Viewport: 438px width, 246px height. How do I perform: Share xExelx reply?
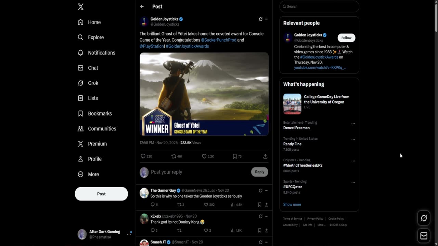pyautogui.click(x=266, y=231)
